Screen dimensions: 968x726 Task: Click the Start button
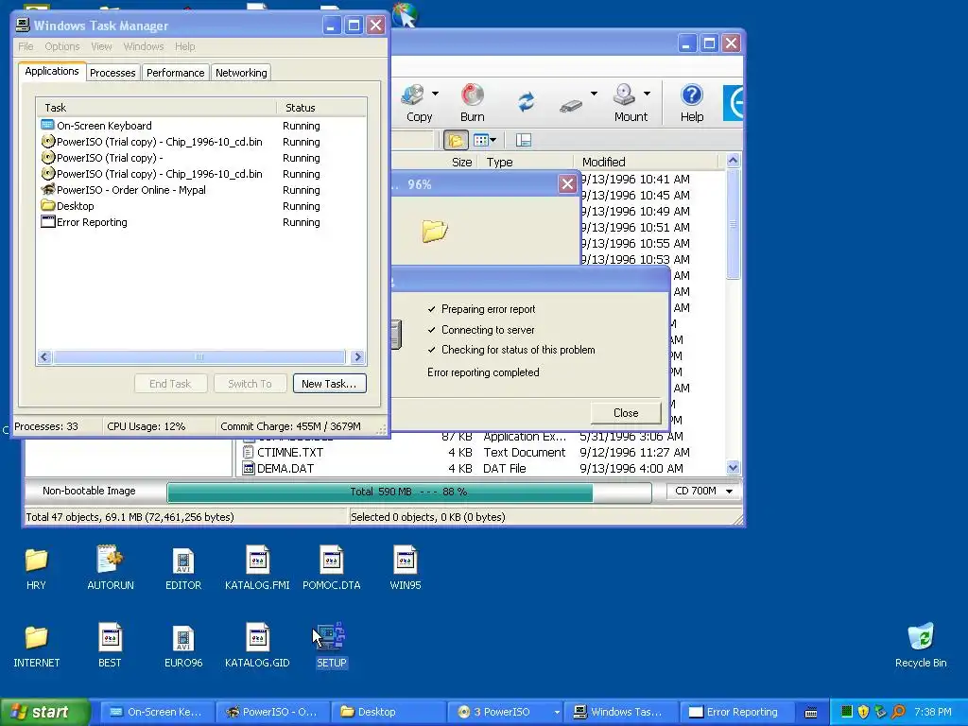pos(44,712)
